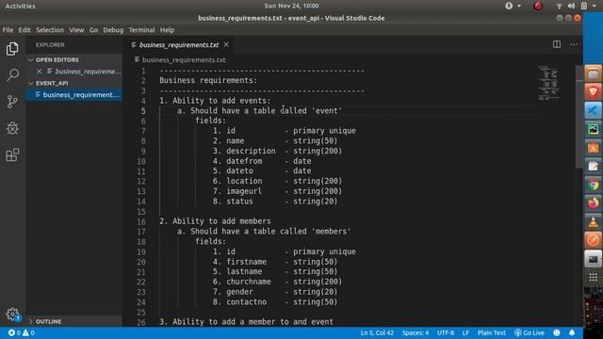Open text editor notes app in dock
Image resolution: width=603 pixels, height=339 pixels.
(593, 167)
